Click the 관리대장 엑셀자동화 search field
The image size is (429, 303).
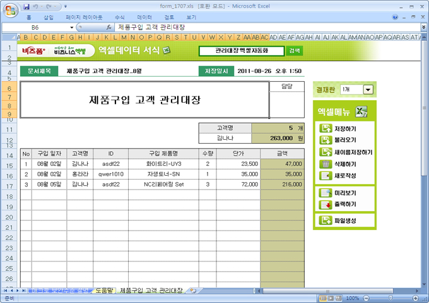[x=242, y=50]
